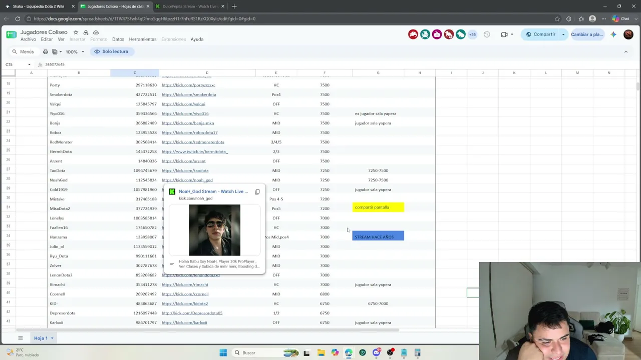
Task: Open File Explorer from the taskbar
Action: [x=321, y=353]
